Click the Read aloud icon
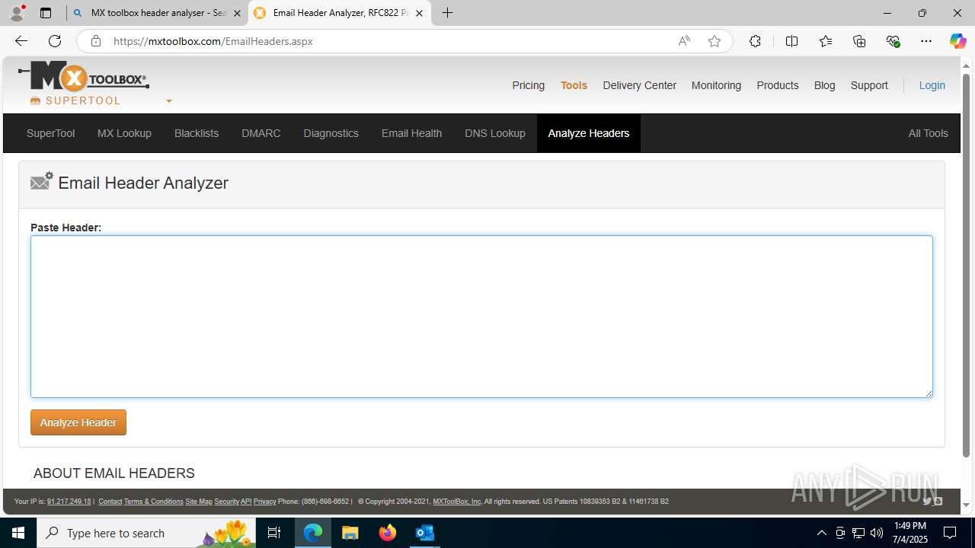The height and width of the screenshot is (548, 975). click(684, 41)
